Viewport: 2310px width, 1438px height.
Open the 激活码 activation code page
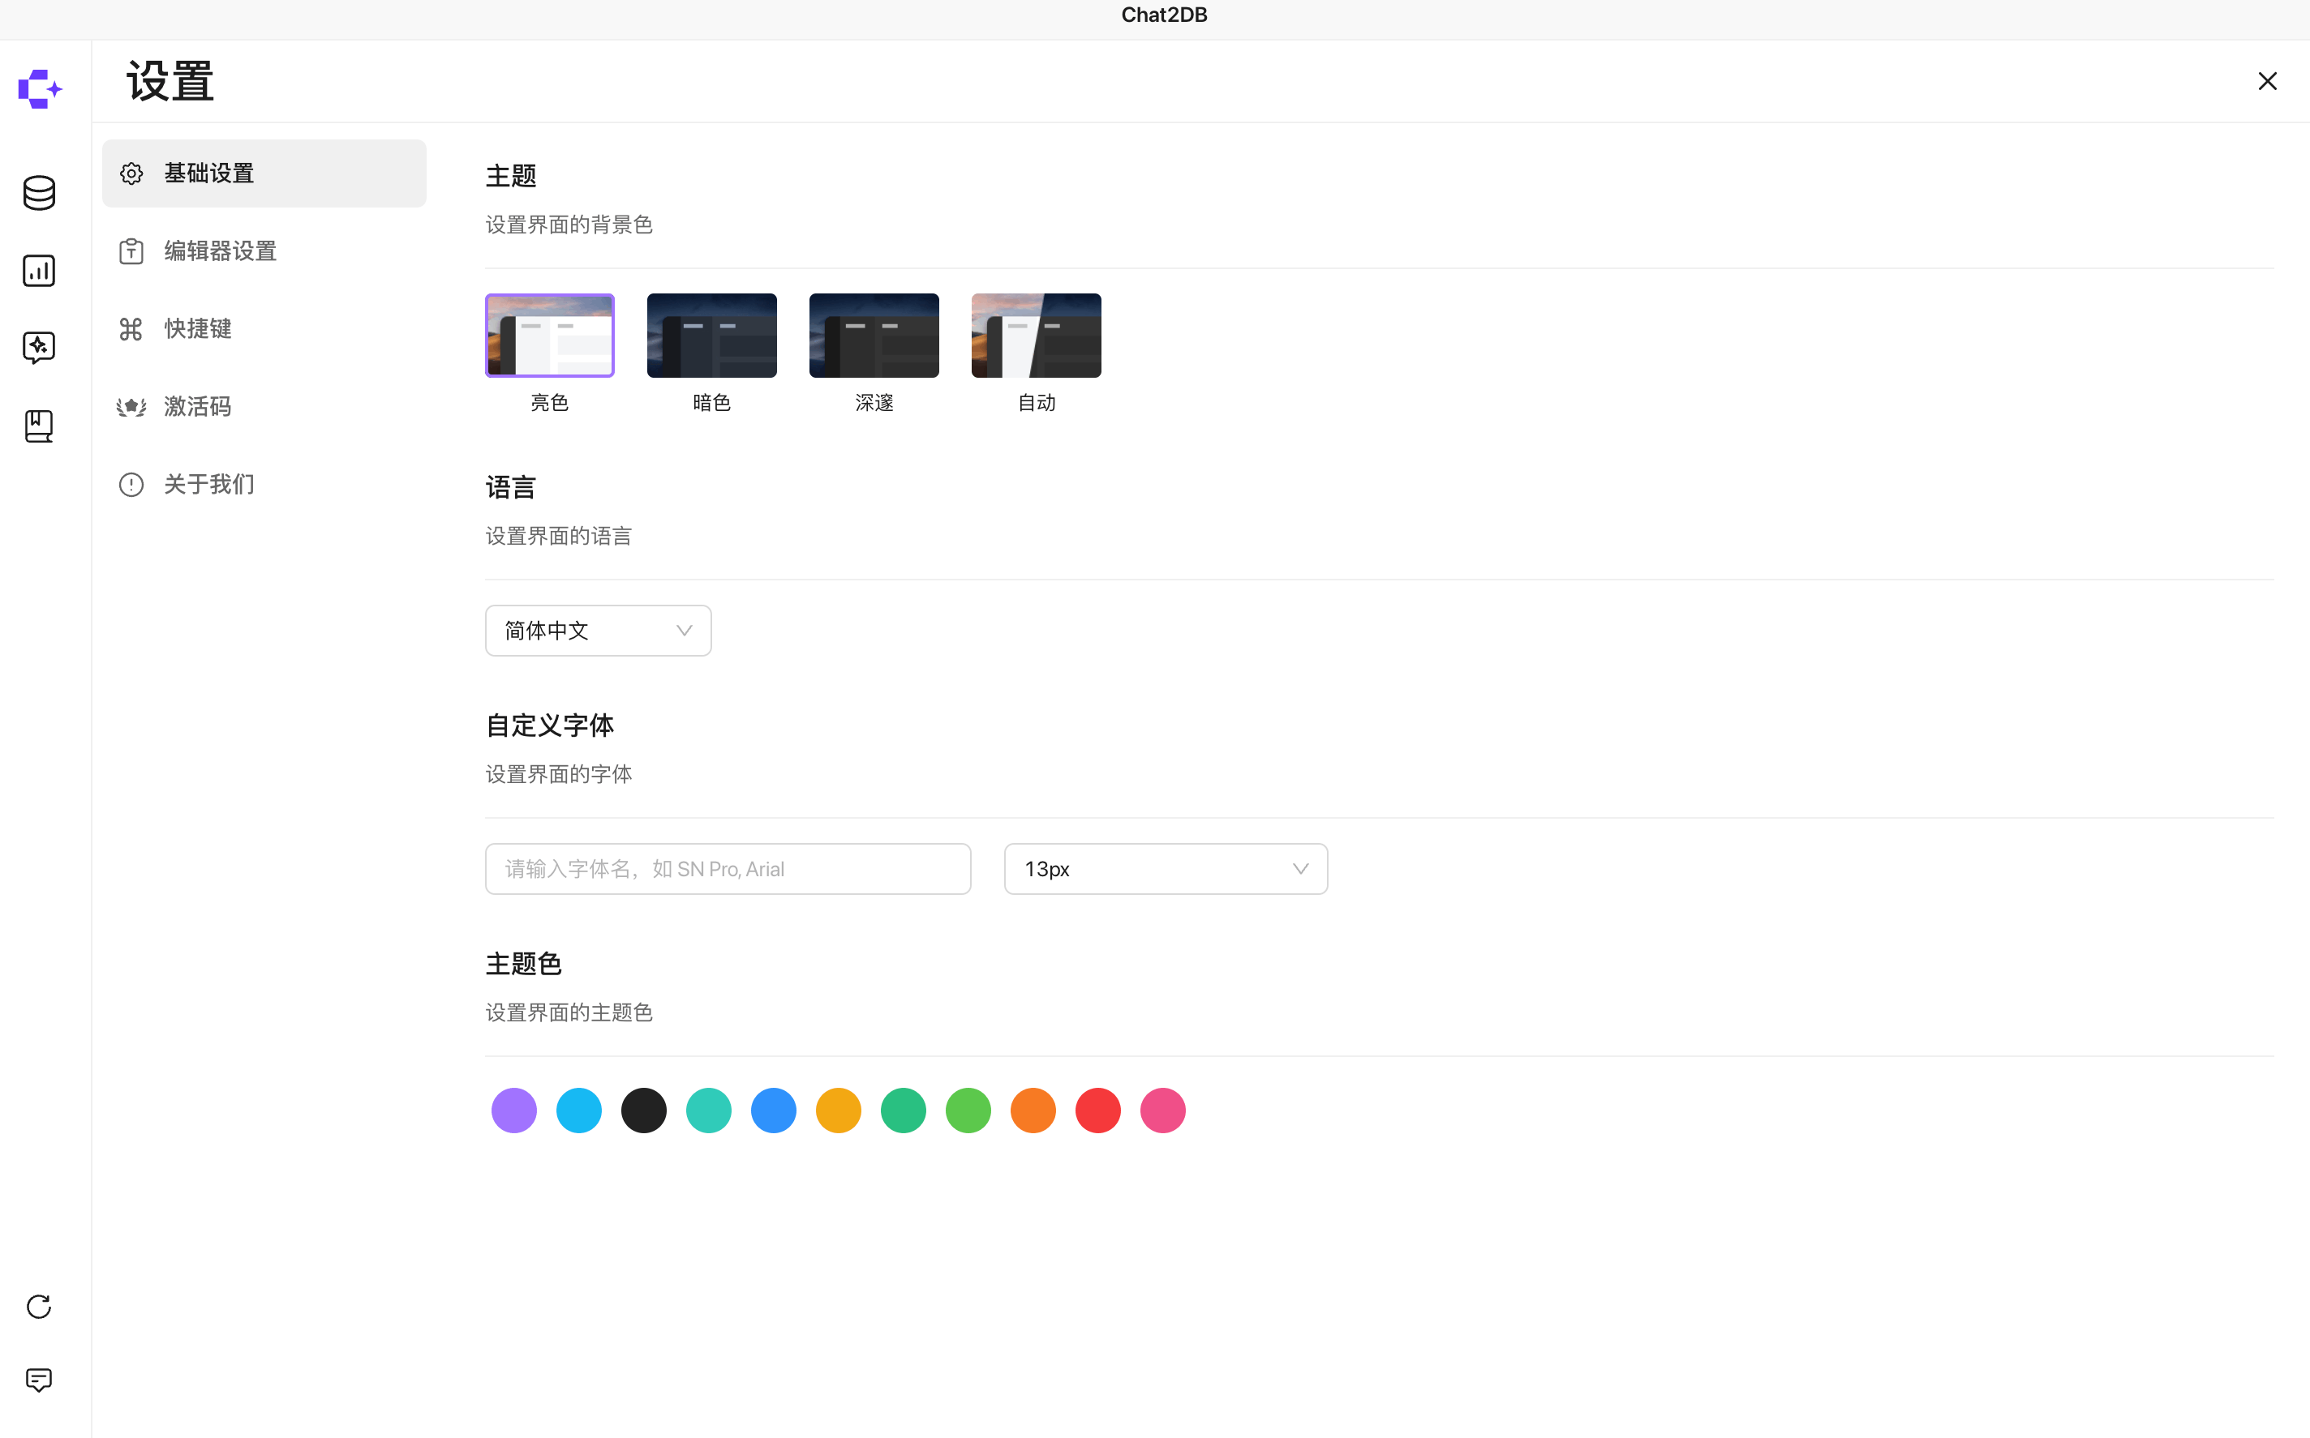tap(197, 406)
